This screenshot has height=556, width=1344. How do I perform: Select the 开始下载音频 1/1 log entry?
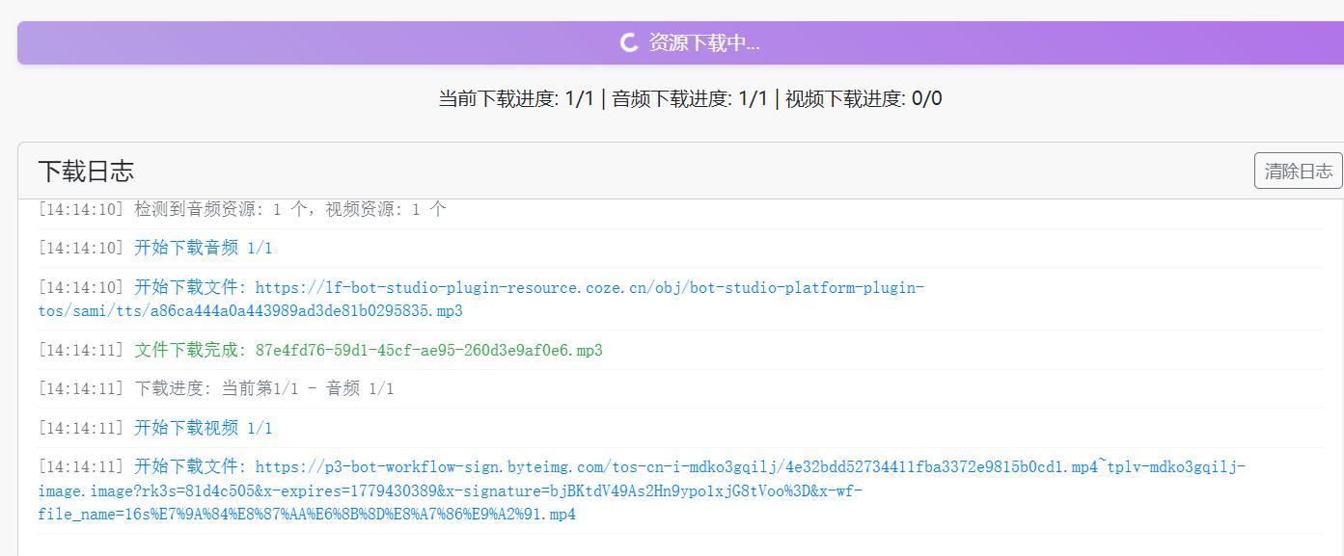coord(203,248)
